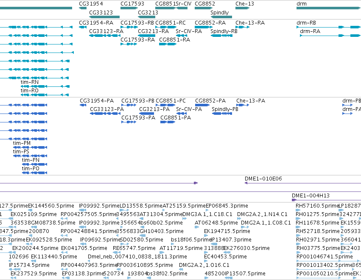Click the EK025109.5prime EST label
This screenshot has height=280, width=361.
34,214
